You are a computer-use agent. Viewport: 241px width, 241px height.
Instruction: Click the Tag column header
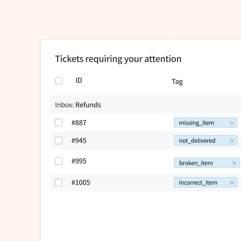[177, 81]
